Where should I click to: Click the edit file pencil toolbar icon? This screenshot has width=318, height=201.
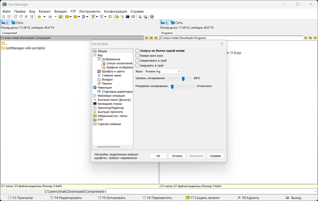click(x=9, y=17)
